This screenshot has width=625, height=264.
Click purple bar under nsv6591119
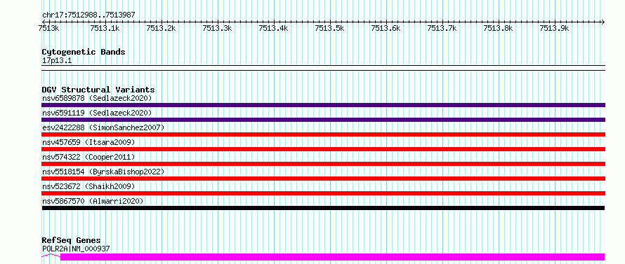click(x=323, y=120)
